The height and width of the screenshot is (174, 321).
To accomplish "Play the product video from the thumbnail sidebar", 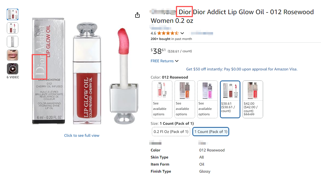I will [12, 69].
